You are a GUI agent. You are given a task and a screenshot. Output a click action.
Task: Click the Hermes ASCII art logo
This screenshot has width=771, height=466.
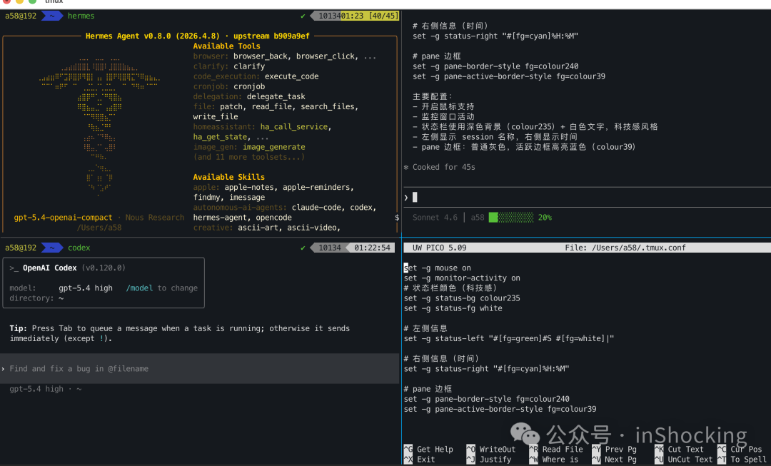pyautogui.click(x=99, y=126)
